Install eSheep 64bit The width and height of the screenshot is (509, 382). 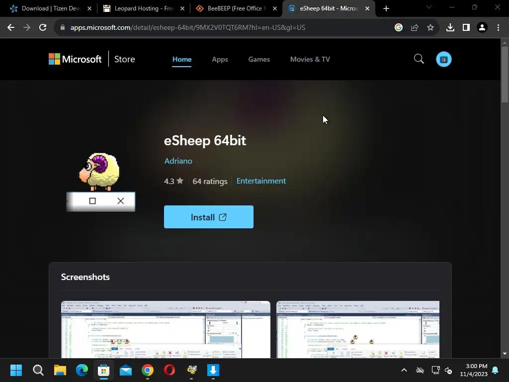(209, 217)
